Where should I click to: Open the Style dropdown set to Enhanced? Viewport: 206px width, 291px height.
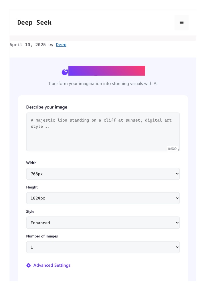(x=103, y=223)
